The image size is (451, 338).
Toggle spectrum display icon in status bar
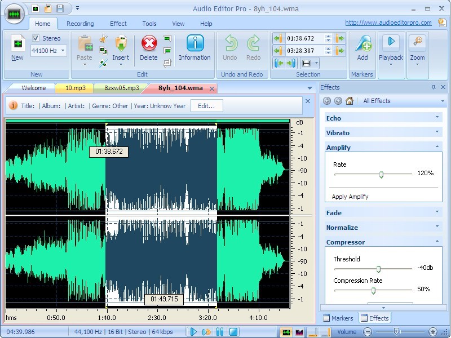coord(299,332)
